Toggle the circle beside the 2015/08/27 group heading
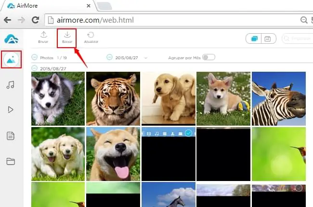The width and height of the screenshot is (313, 207). [x=34, y=68]
